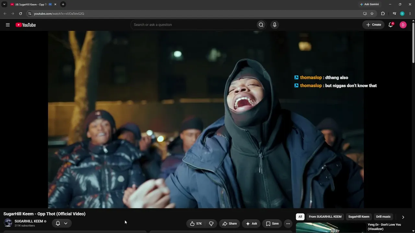Screen dimensions: 415x233
Task: Open the account avatar menu on YouTube
Action: pyautogui.click(x=403, y=25)
